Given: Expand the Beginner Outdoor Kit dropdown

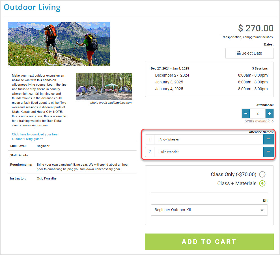Looking at the screenshot, I should 209,210.
